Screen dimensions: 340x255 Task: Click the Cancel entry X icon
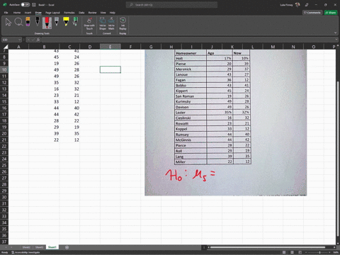pyautogui.click(x=28, y=40)
